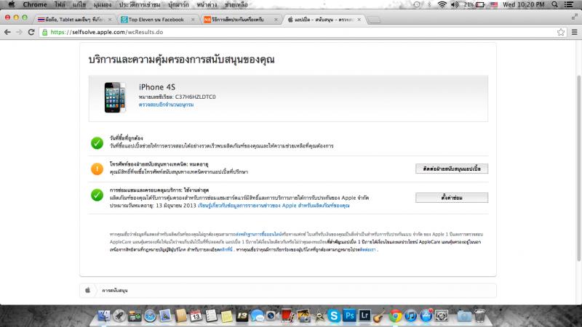Open Trash in dock

[480, 316]
